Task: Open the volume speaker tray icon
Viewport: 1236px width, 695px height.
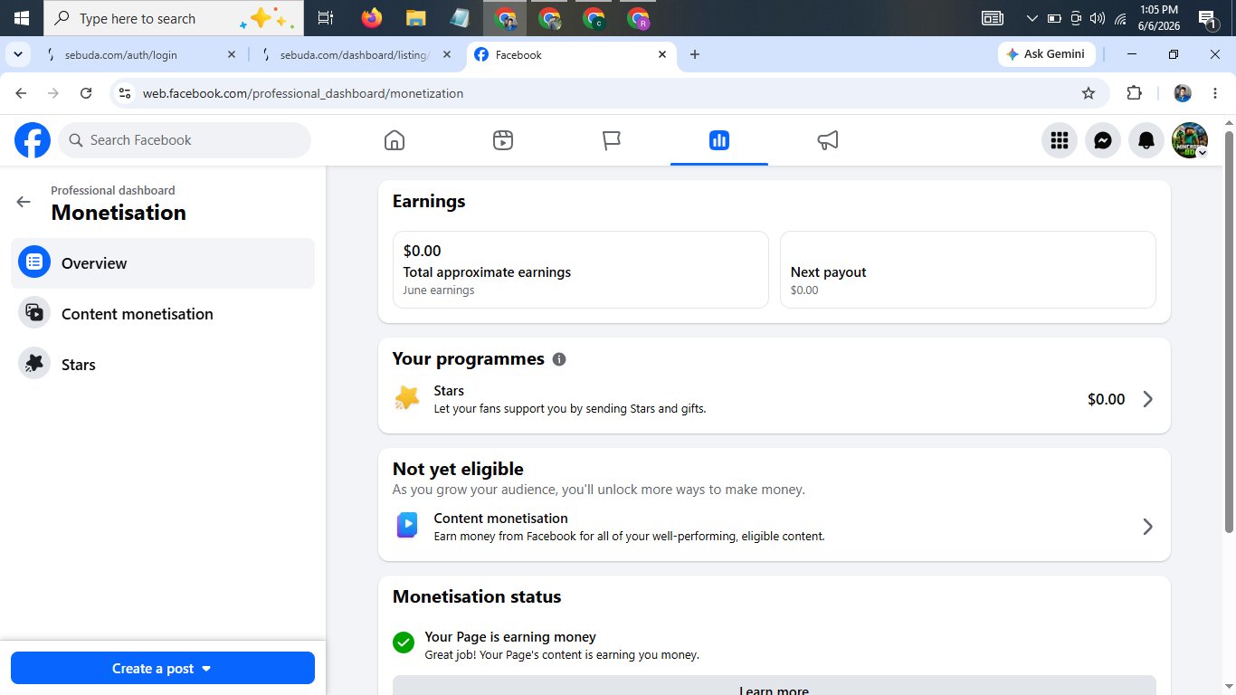Action: click(1097, 17)
